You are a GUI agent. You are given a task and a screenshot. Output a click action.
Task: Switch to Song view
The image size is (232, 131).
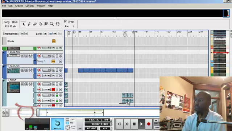(7, 22)
